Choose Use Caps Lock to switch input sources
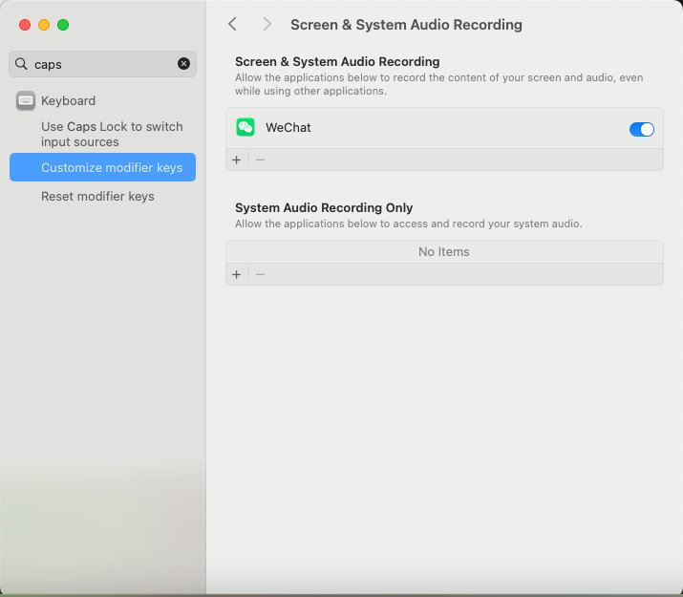683x597 pixels. pyautogui.click(x=111, y=134)
